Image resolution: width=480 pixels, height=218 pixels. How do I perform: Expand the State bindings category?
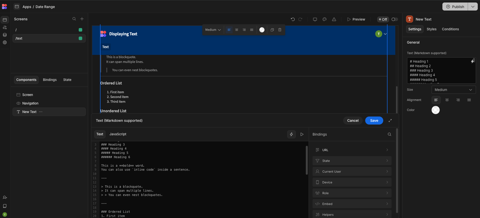click(x=352, y=161)
